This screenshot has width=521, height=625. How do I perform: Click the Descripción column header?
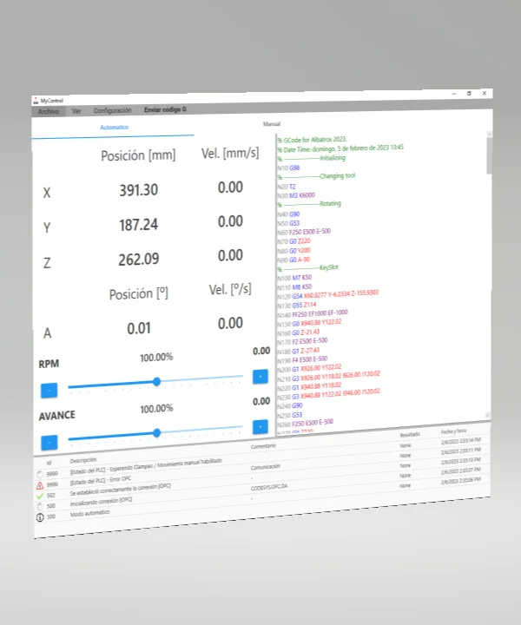[x=82, y=460]
